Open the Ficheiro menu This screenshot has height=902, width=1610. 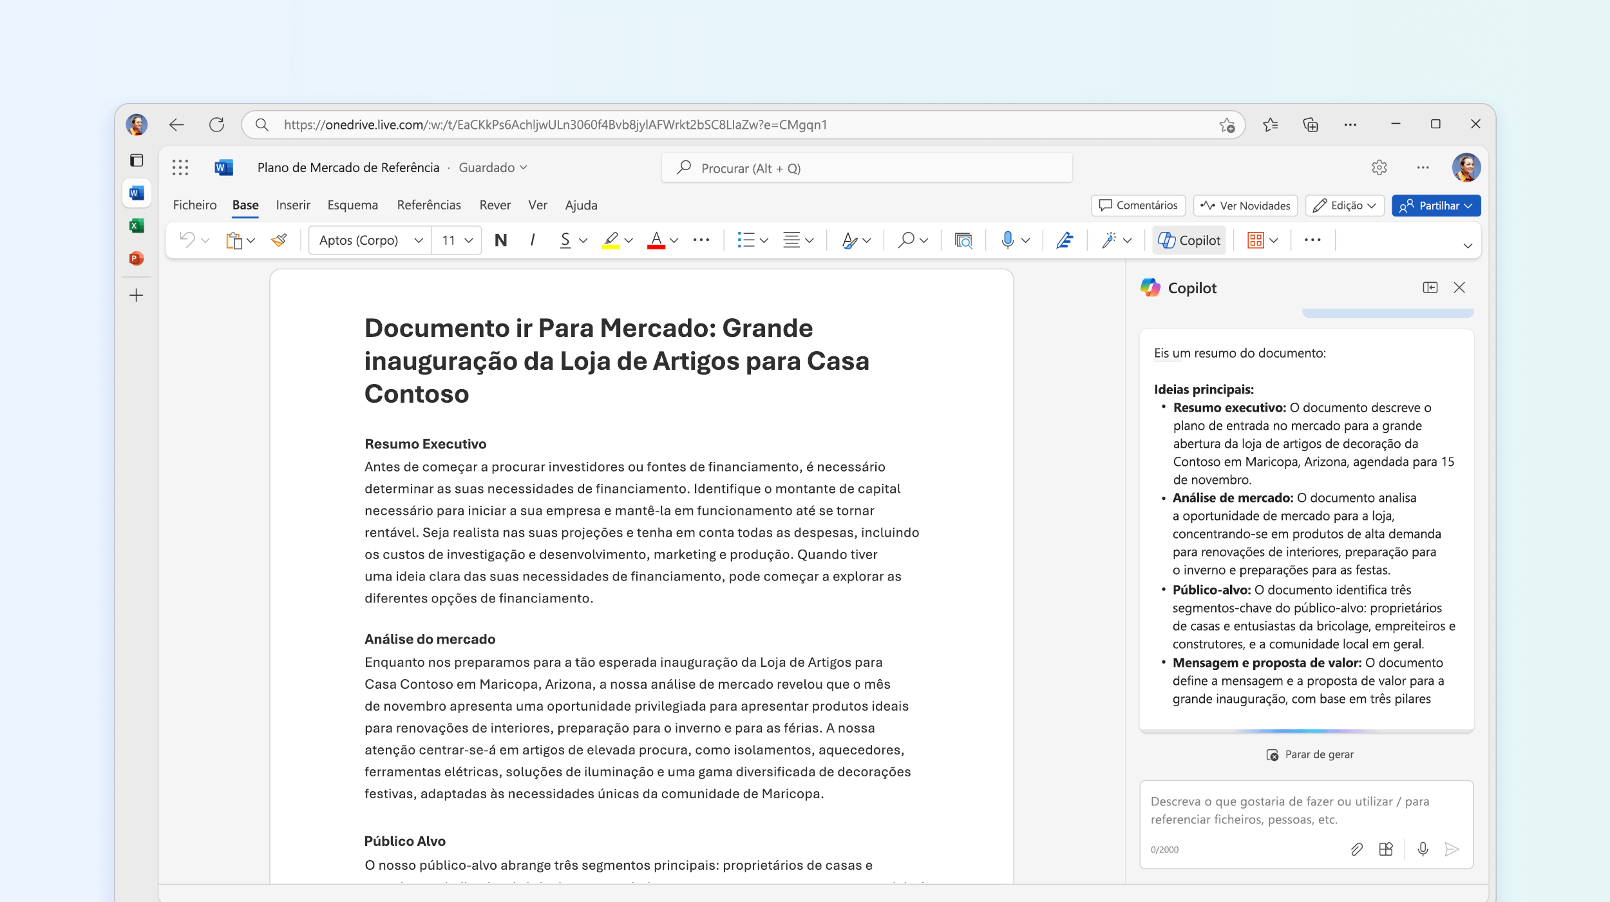pos(194,205)
